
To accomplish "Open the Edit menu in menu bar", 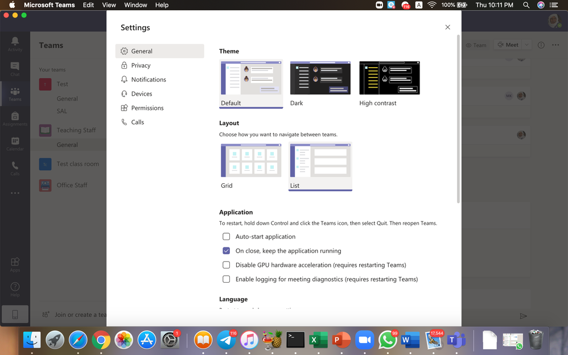I will coord(88,5).
